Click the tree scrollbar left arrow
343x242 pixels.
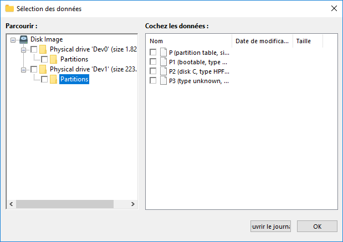point(12,204)
